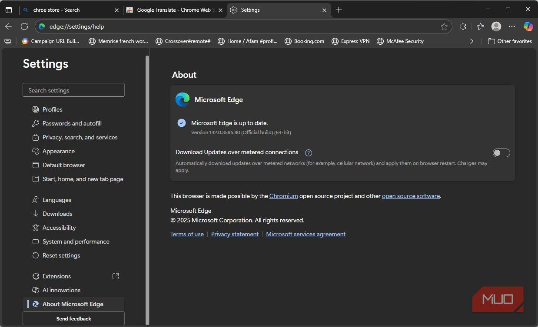Open the Chromium link
The image size is (538, 327).
pos(284,196)
